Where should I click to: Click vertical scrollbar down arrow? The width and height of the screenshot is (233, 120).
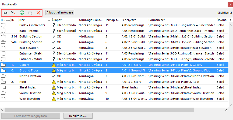[231, 105]
